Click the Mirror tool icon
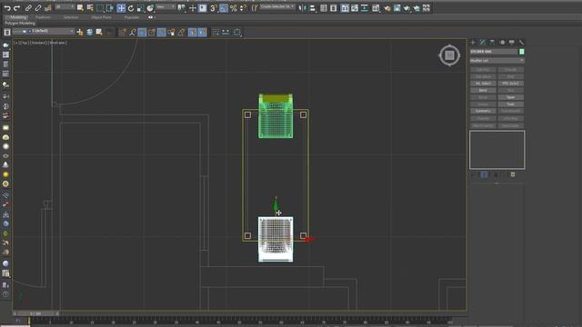The image size is (582, 327). coord(303,8)
